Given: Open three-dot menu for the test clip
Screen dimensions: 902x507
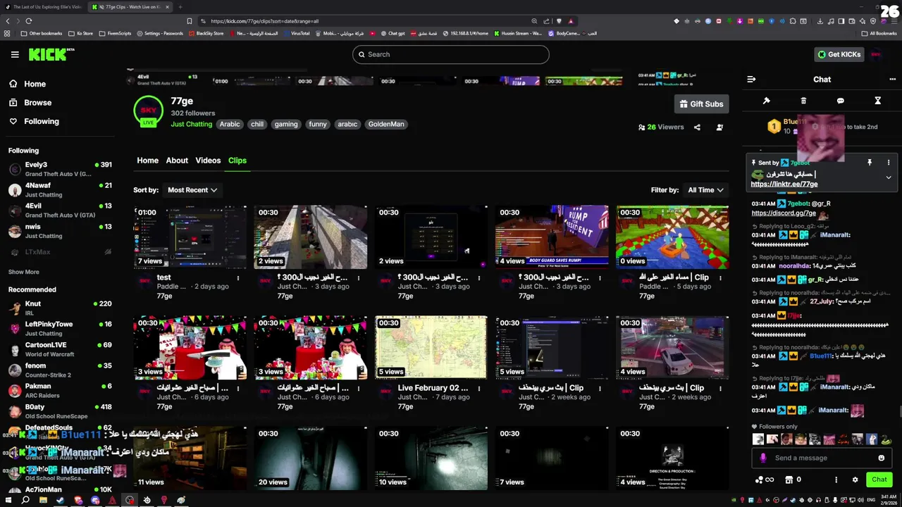Looking at the screenshot, I should tap(237, 278).
